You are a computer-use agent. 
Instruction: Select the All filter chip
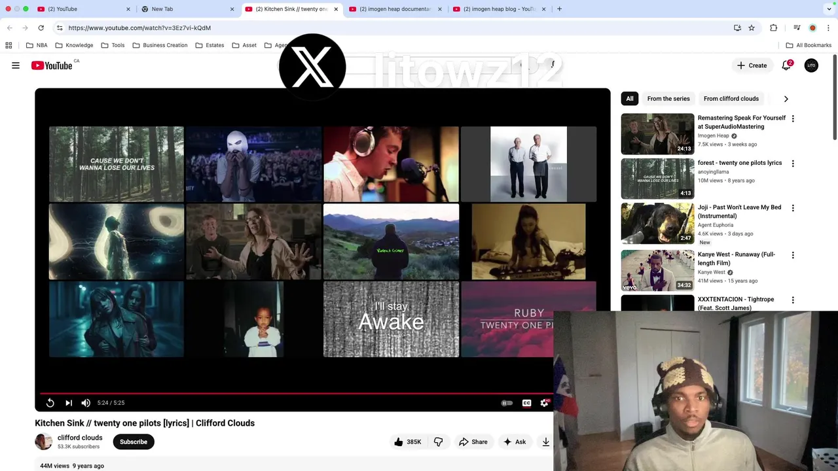click(630, 99)
